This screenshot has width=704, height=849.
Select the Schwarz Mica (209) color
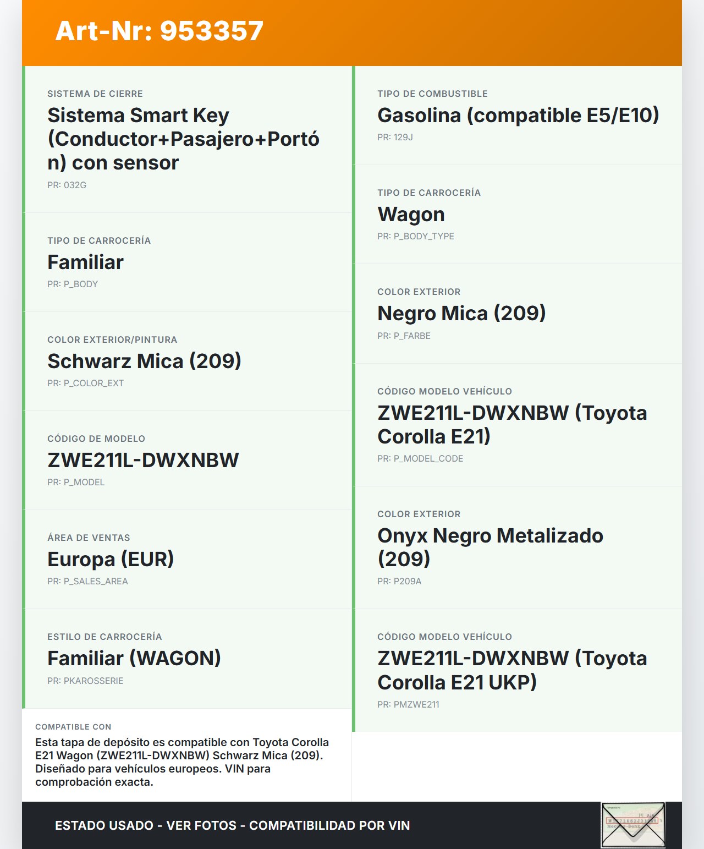coord(144,361)
